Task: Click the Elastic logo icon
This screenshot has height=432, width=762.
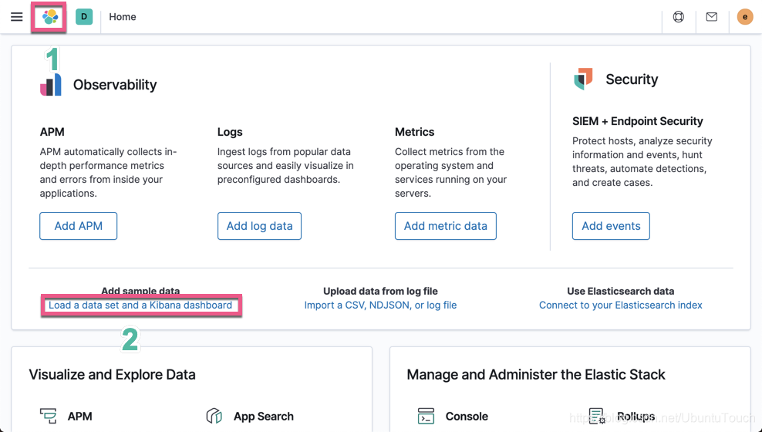Action: [50, 17]
